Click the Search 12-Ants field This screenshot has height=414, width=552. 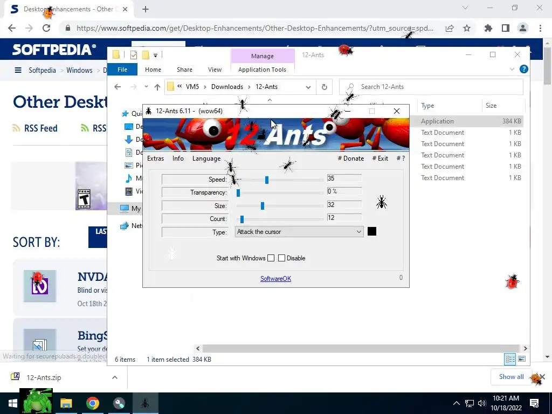coord(431,87)
